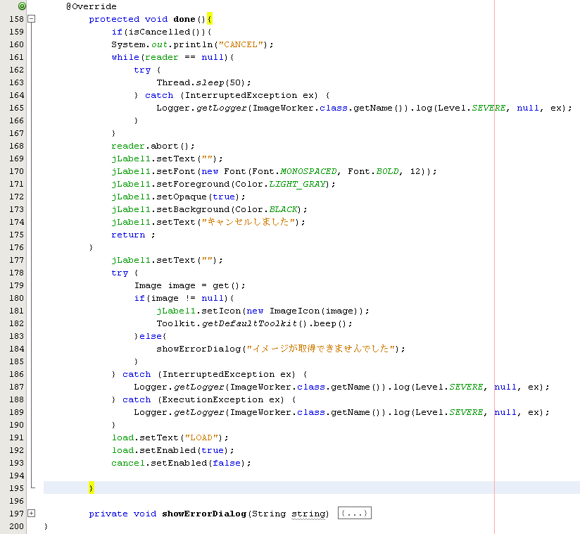Collapse the done() method fold at line 158
The width and height of the screenshot is (580, 534).
tap(31, 19)
